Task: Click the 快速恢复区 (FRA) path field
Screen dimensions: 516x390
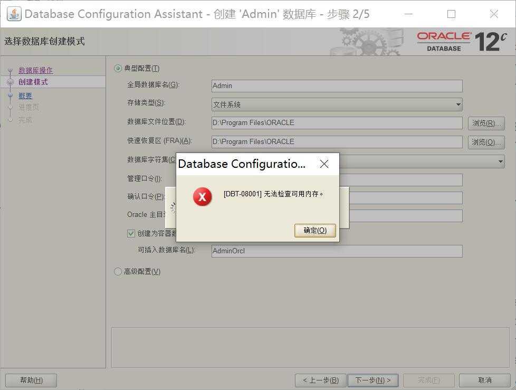Action: pyautogui.click(x=337, y=142)
